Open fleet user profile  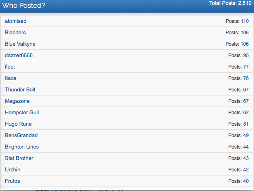pos(10,67)
